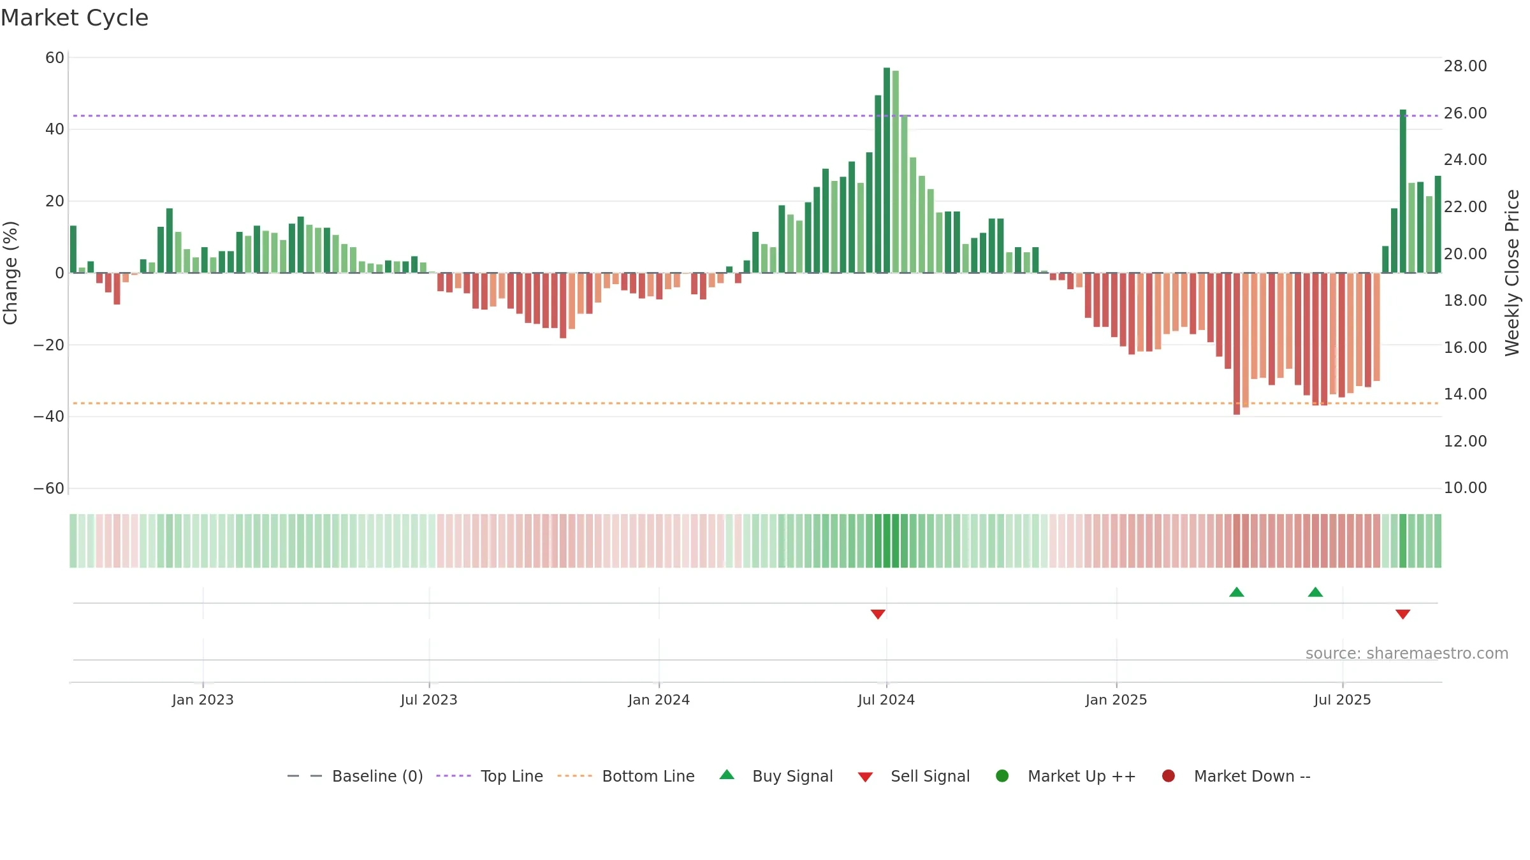This screenshot has width=1530, height=860.
Task: Click the −60 label on left axis
Action: click(x=49, y=488)
